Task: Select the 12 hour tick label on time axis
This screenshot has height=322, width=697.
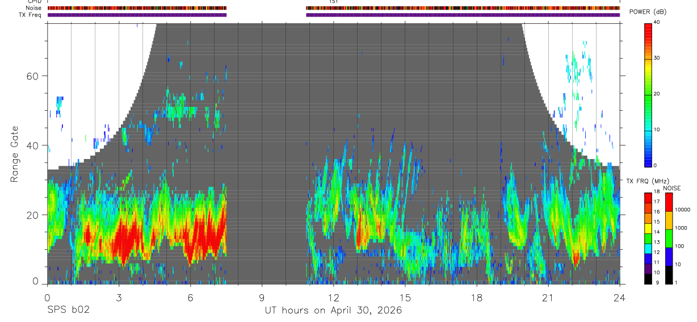Action: (x=333, y=298)
